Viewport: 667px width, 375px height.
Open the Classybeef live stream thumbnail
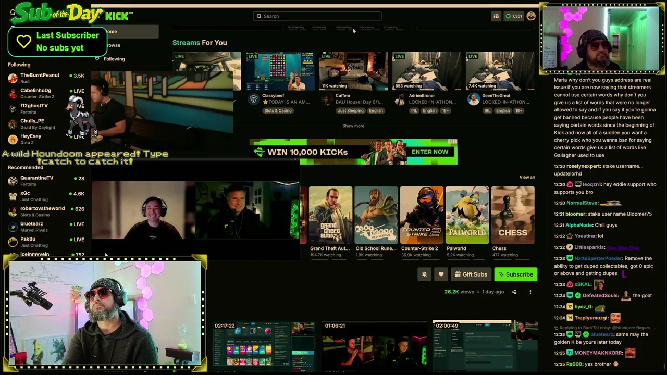[280, 71]
